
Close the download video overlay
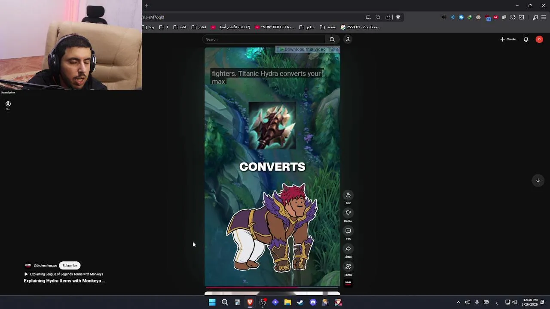337,49
